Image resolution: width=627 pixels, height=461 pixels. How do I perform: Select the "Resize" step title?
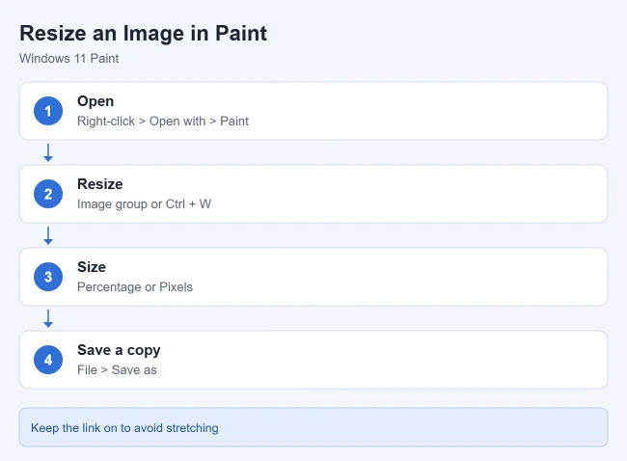[x=100, y=184]
